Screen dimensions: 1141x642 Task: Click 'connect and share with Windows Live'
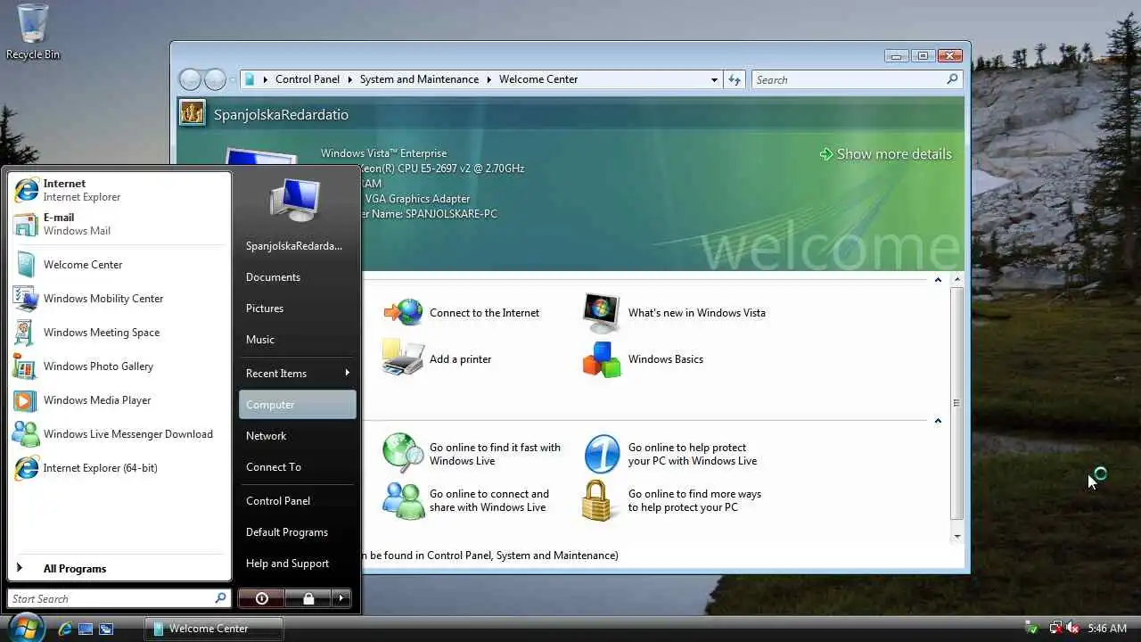coord(466,500)
